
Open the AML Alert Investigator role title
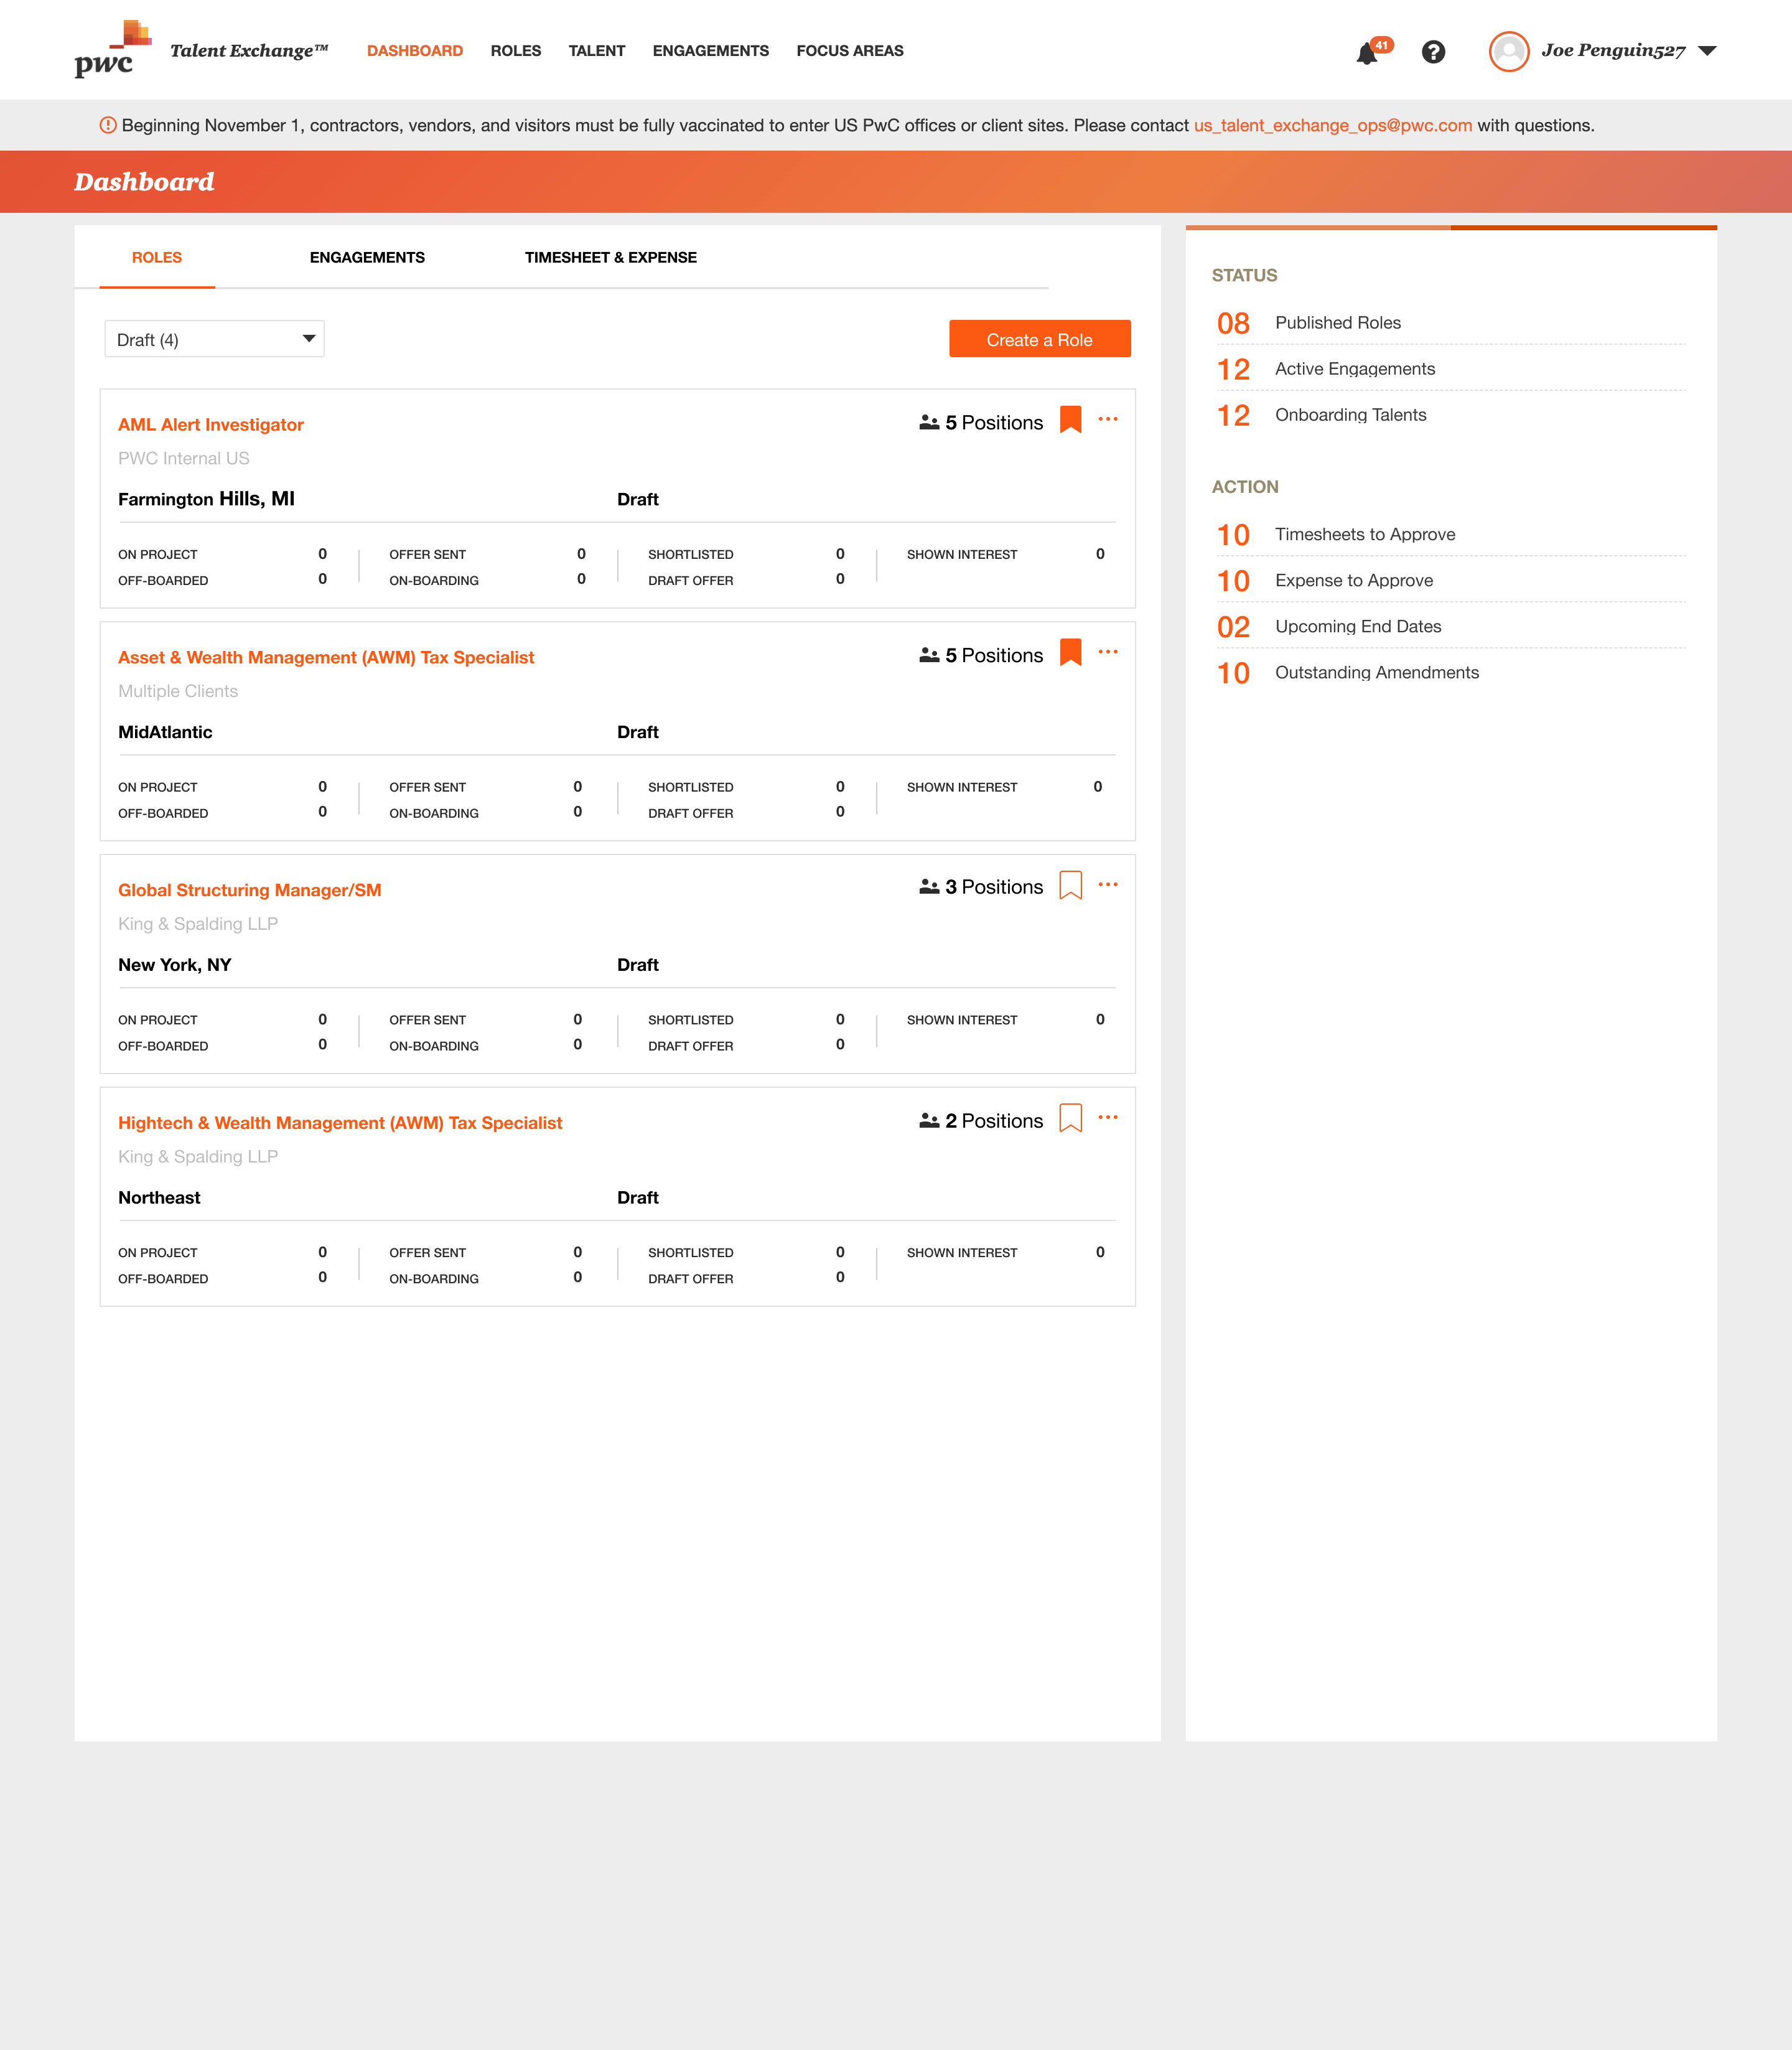[x=211, y=425]
